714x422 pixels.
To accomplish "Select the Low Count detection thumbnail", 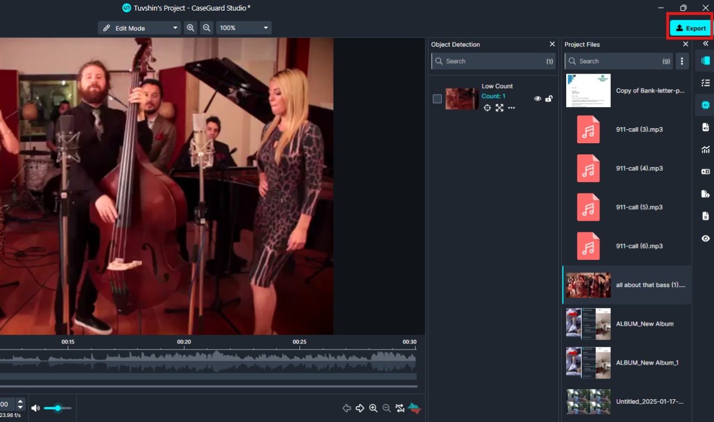I will (x=462, y=99).
